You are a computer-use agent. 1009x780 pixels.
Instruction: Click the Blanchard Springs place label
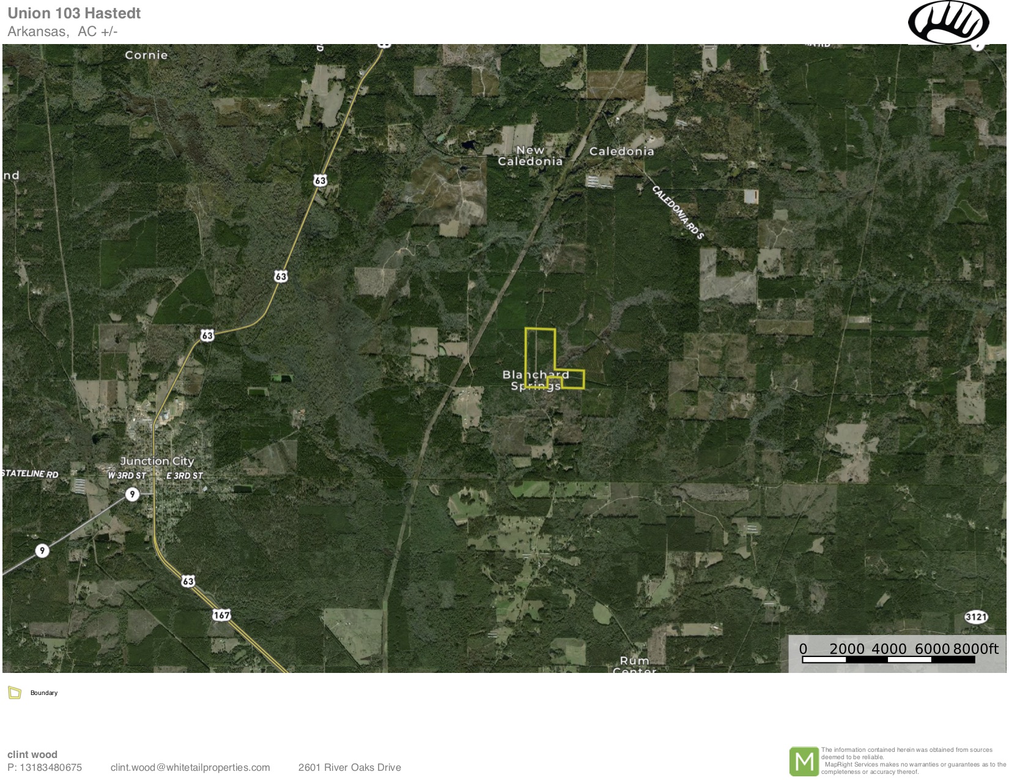(536, 380)
